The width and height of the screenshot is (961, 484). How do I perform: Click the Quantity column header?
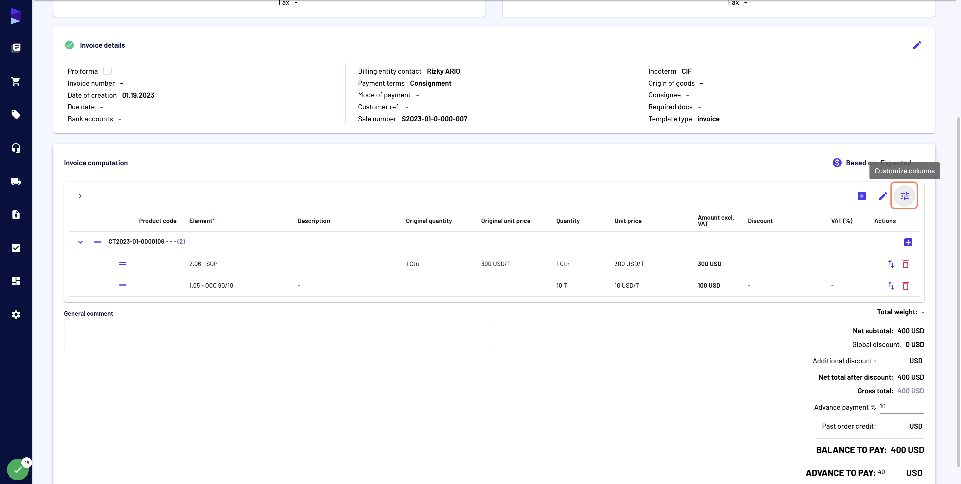coord(568,221)
